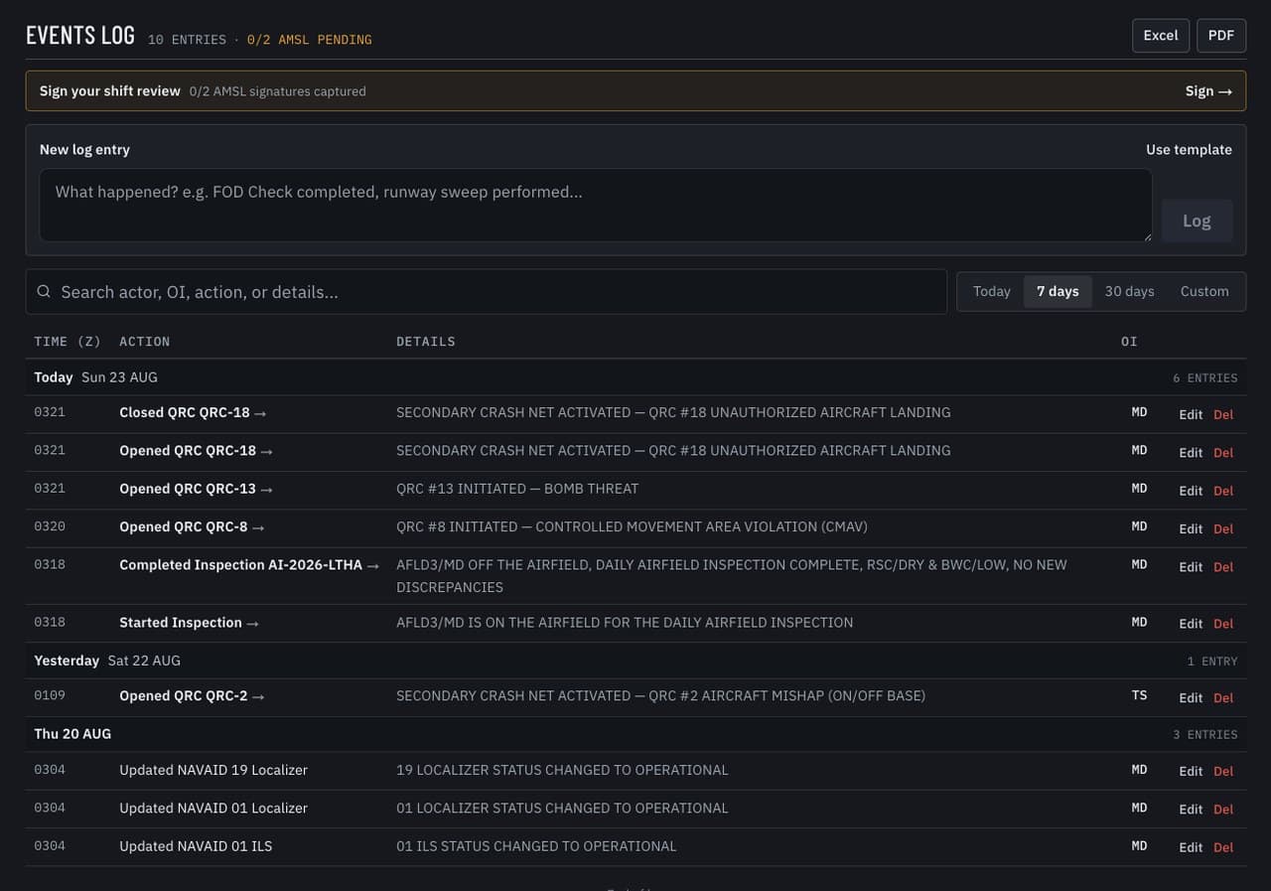
Task: Focus the search actor, OI, action field
Action: (486, 292)
